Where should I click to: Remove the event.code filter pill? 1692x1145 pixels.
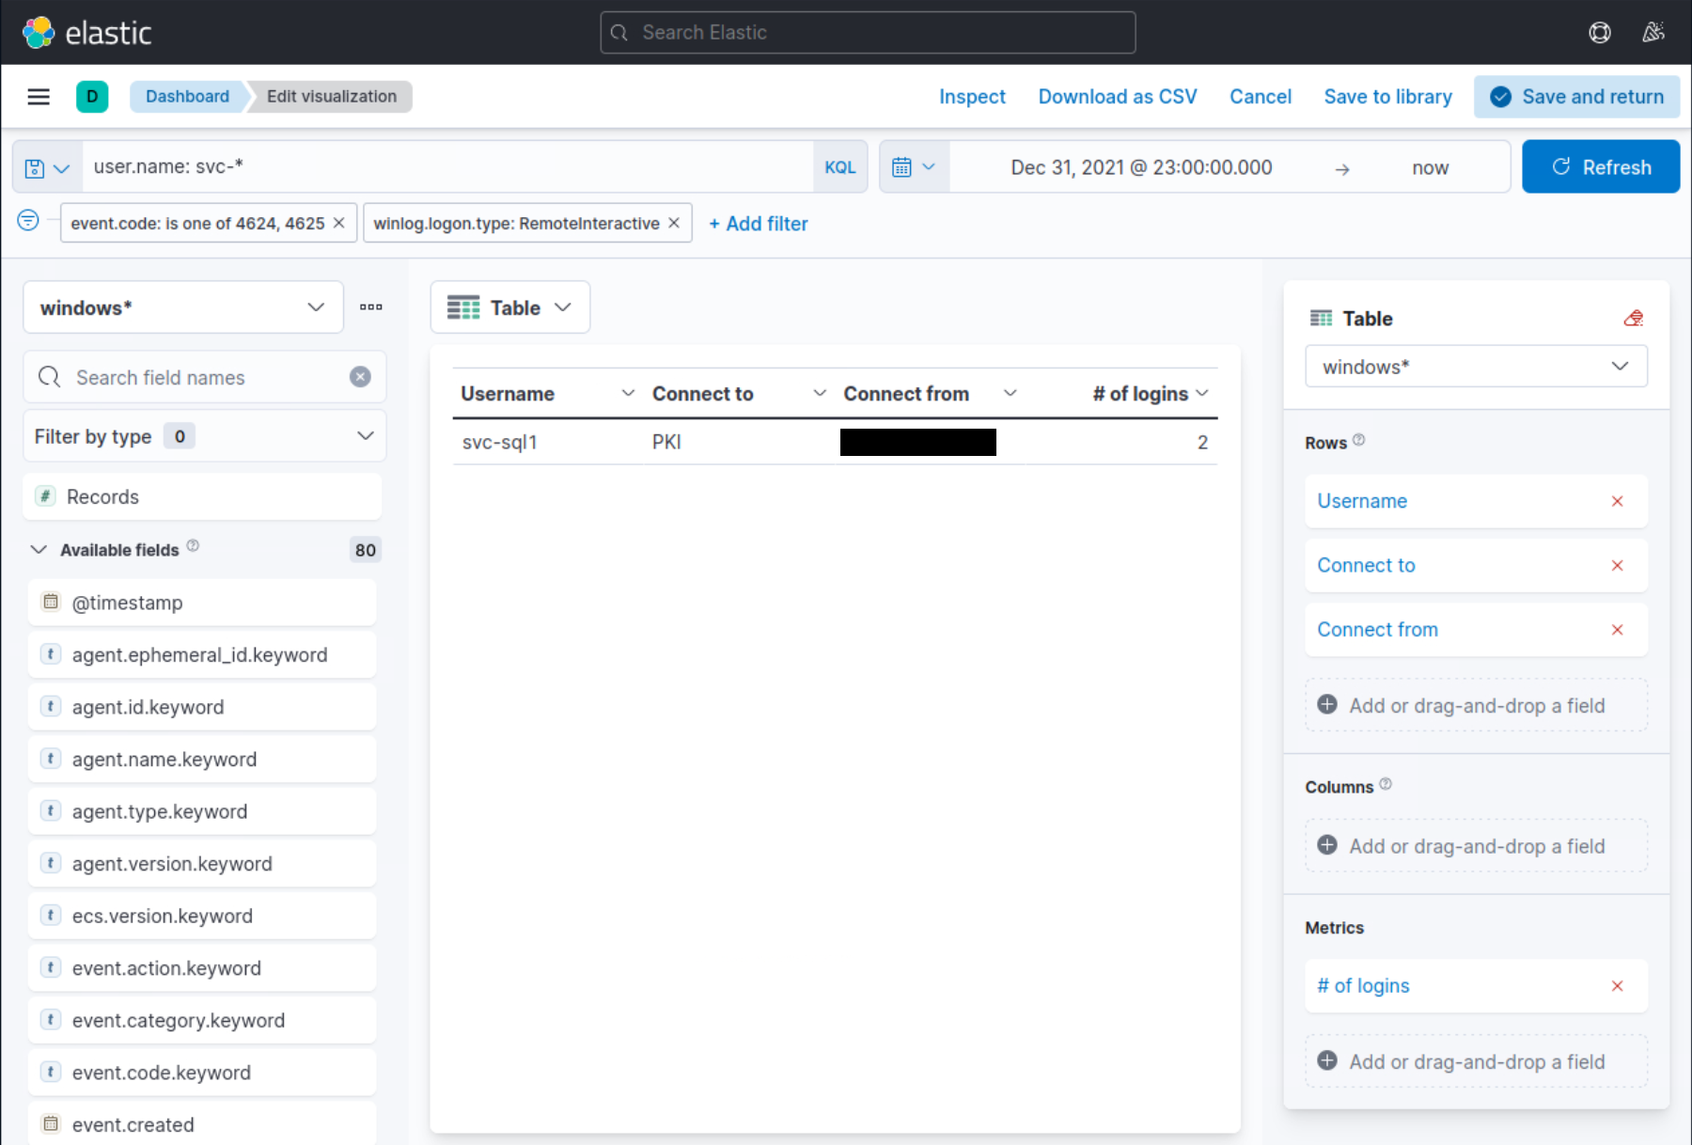338,223
